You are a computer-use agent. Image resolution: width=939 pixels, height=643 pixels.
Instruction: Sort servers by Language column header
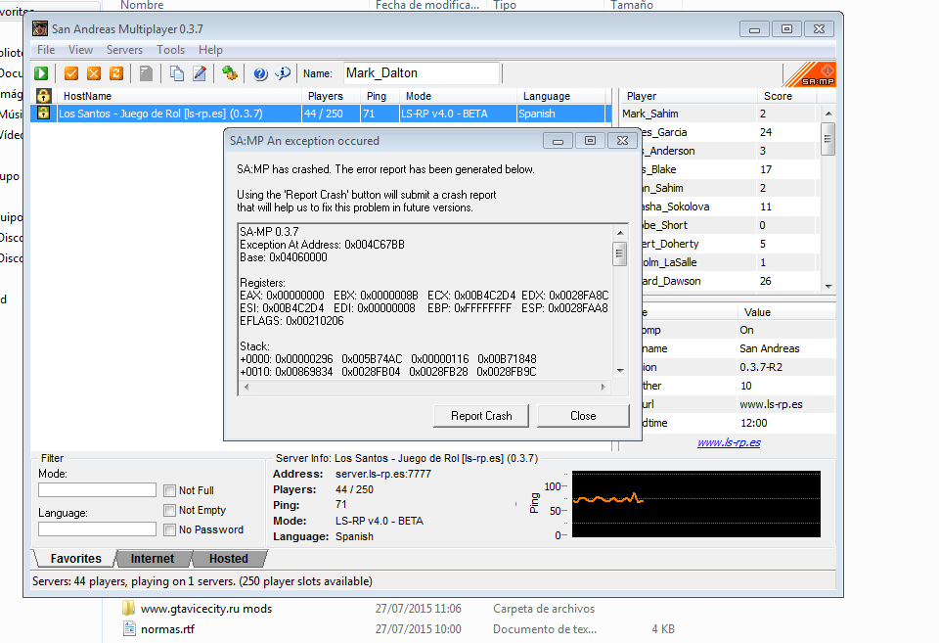click(x=561, y=96)
